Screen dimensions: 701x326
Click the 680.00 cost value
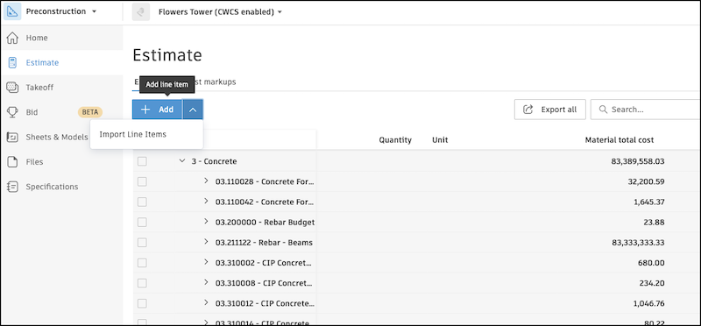pos(652,263)
